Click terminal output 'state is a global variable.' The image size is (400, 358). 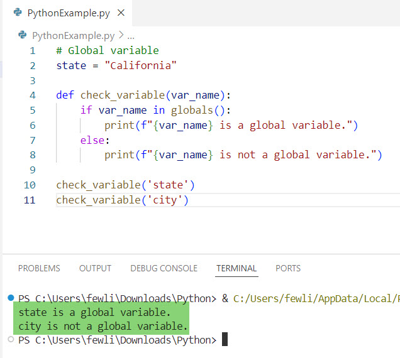[x=94, y=312]
